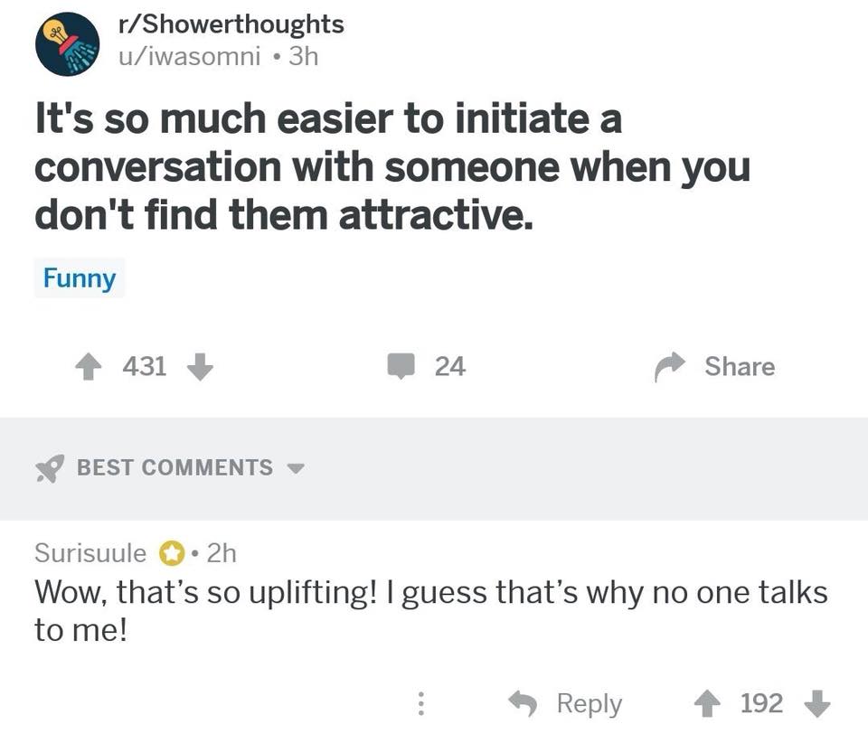The image size is (868, 743).
Task: Open Surisuule's gold star badge
Action: (172, 553)
